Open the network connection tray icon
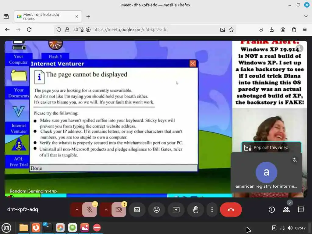Image resolution: width=312 pixels, height=234 pixels. [282, 228]
